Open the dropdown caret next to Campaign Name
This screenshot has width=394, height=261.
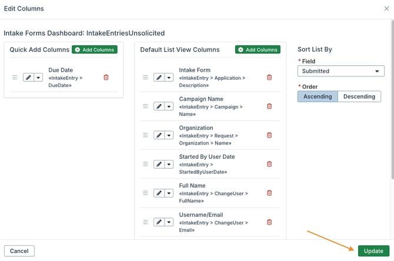pyautogui.click(x=169, y=106)
